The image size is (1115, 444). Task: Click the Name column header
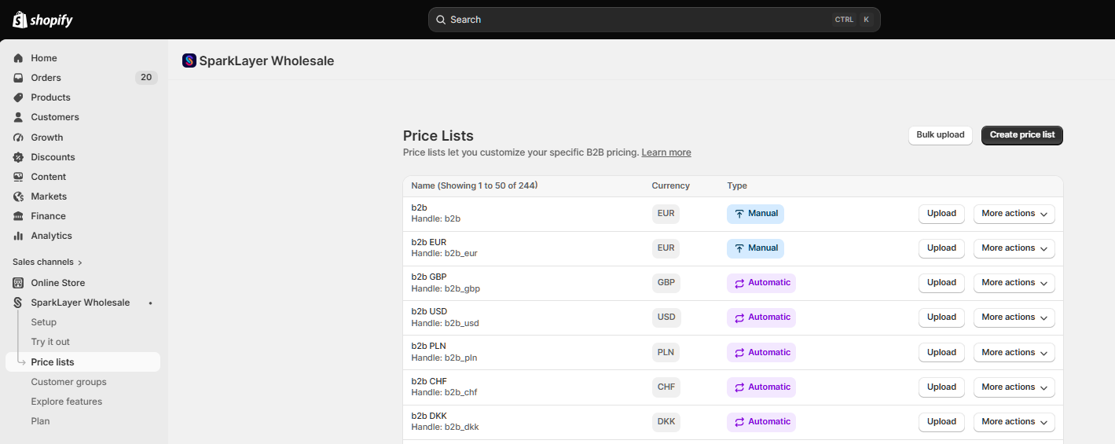click(474, 186)
